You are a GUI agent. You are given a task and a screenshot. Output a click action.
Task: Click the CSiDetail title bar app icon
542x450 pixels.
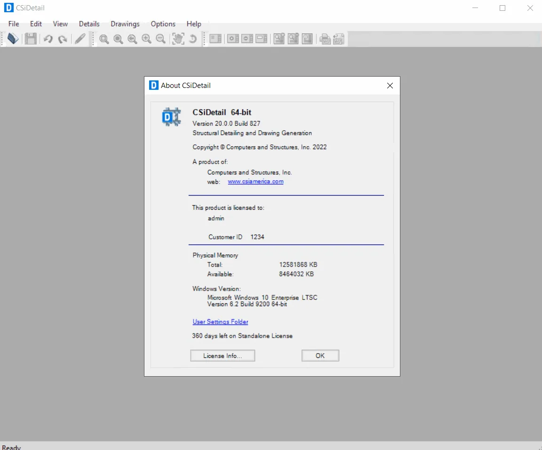click(8, 8)
